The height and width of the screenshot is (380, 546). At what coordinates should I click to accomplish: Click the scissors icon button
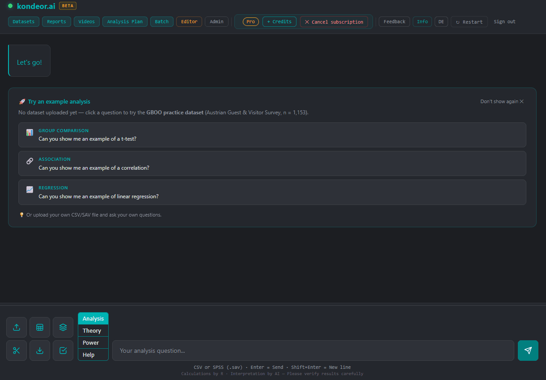pos(17,351)
